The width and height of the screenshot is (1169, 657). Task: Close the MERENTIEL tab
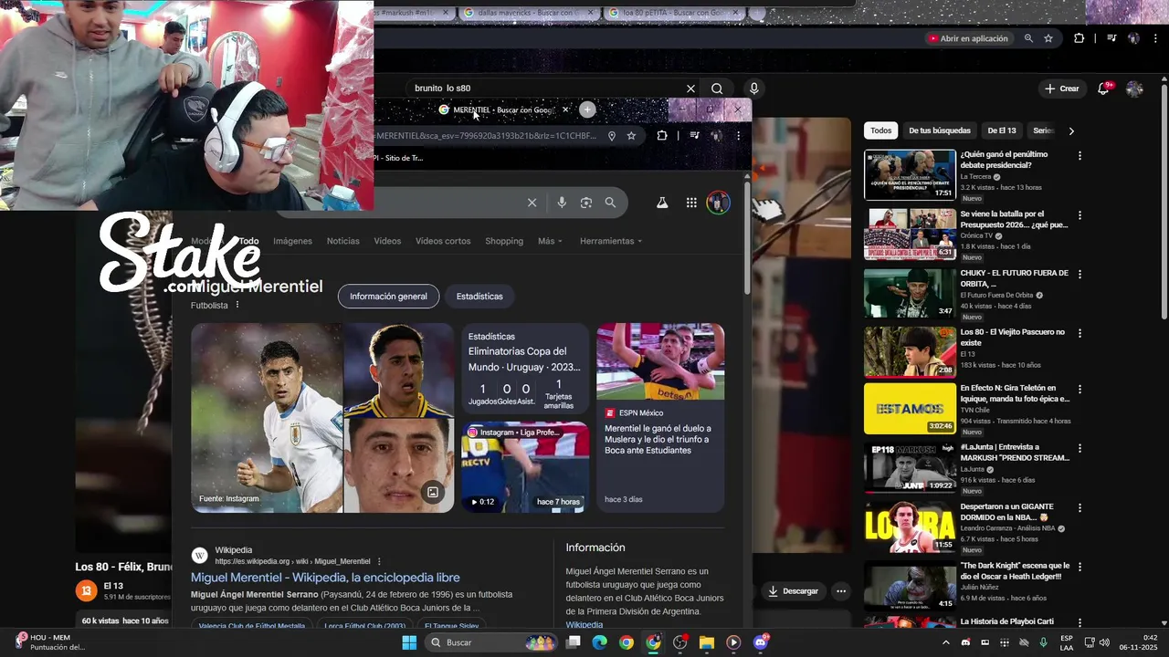click(565, 109)
